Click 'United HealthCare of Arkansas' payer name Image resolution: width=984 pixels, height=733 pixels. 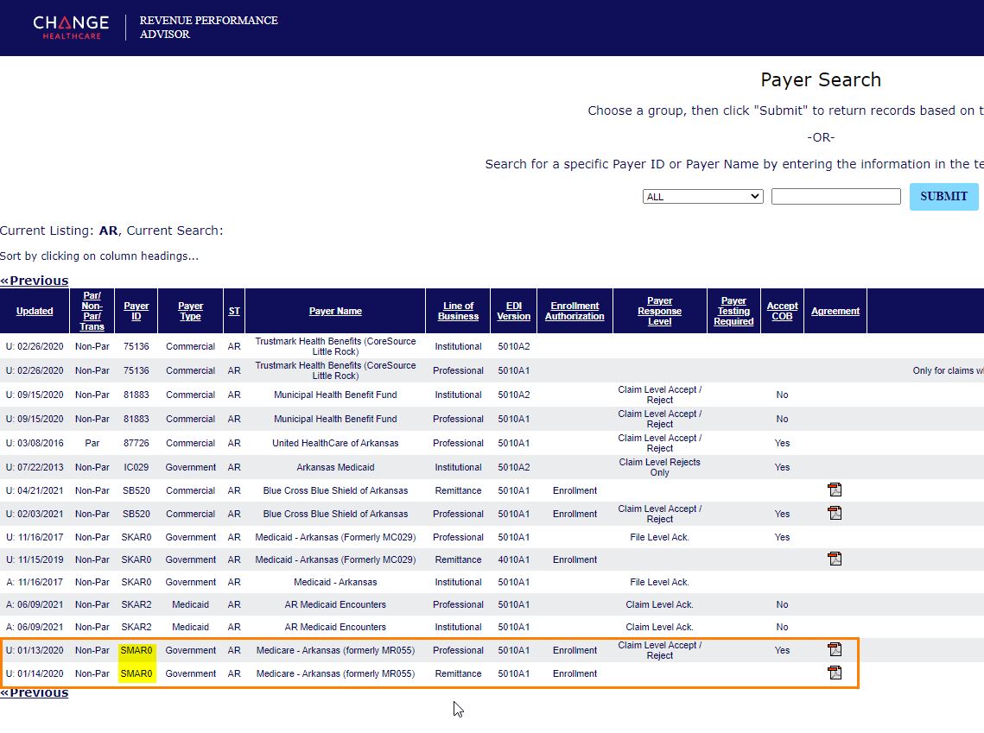pos(335,443)
